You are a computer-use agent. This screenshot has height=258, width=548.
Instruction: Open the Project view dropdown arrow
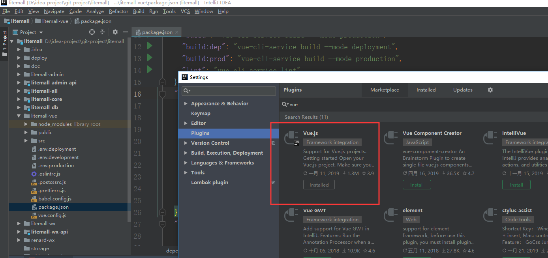(x=41, y=32)
